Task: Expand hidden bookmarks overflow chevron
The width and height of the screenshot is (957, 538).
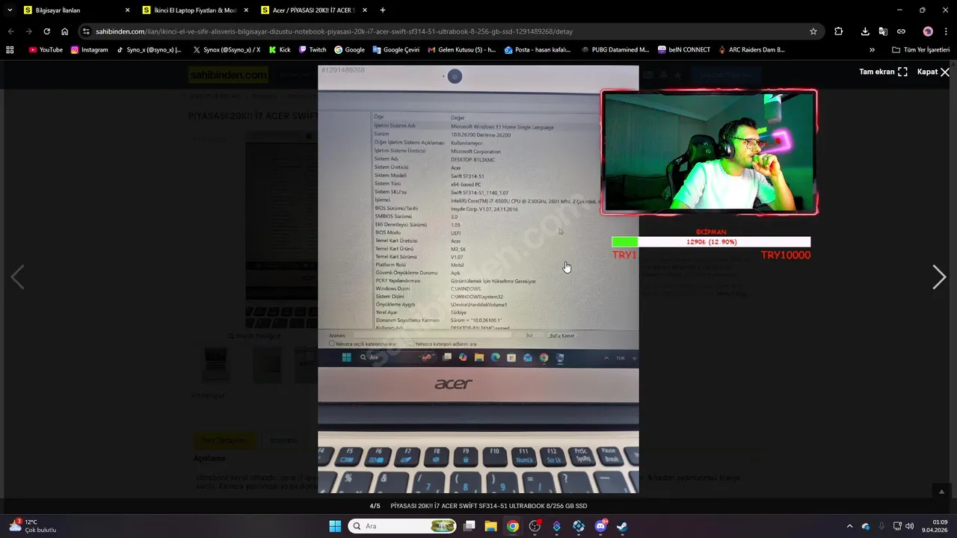Action: [872, 49]
